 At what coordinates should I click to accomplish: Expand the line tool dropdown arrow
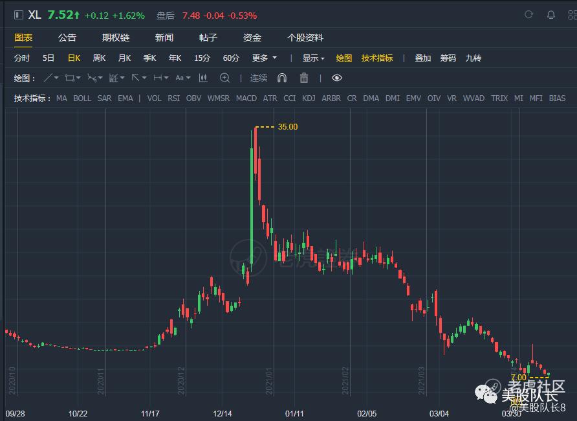[x=56, y=78]
